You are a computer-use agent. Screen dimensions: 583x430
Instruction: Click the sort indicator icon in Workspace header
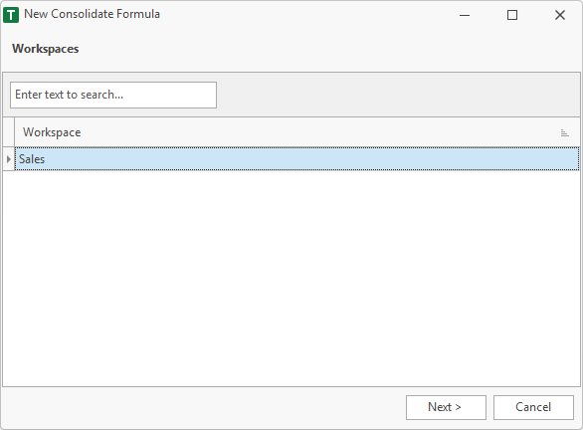click(564, 132)
